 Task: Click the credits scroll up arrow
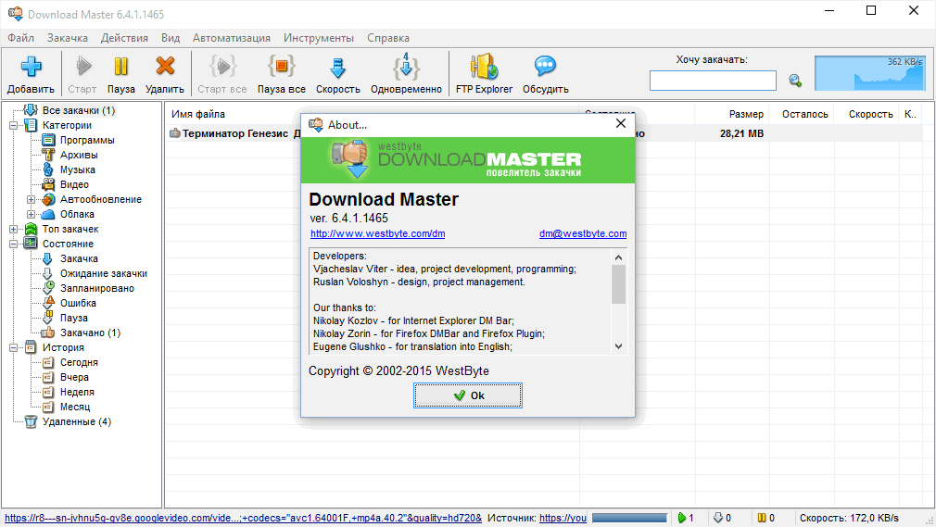(x=618, y=257)
